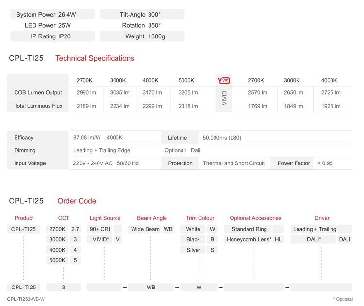
Task: Select the LED Power 25W spec
Action: tap(48, 25)
